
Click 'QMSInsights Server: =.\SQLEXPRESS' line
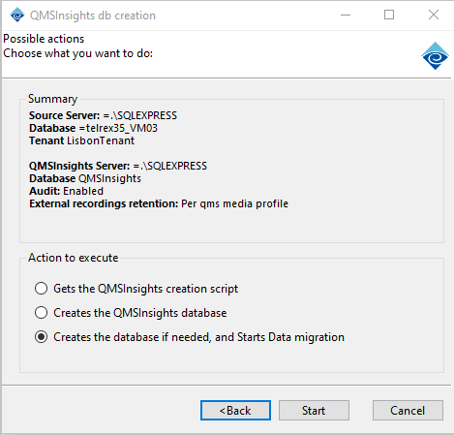118,166
